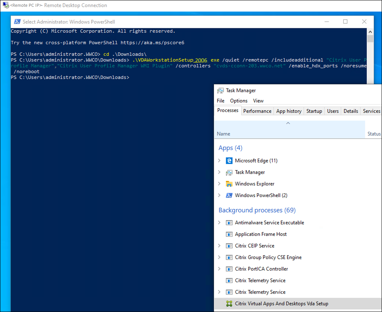Viewport: 382px width, 312px height.
Task: Maximize the PowerShell window
Action: 345,22
